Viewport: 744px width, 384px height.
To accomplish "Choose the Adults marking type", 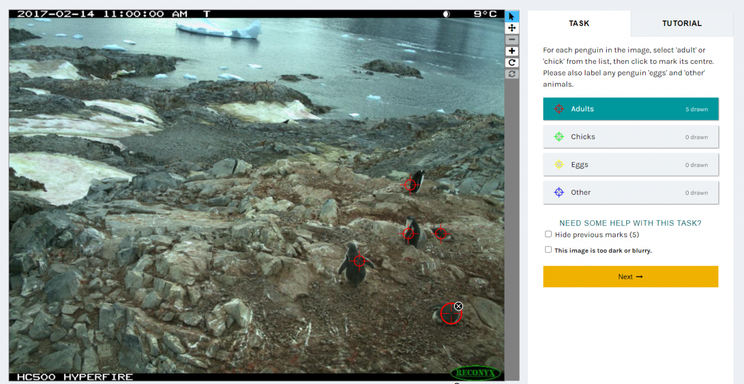I will click(x=631, y=109).
